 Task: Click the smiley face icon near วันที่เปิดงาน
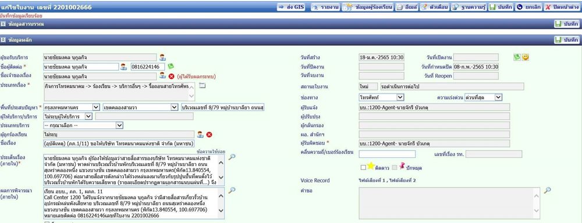tap(526, 57)
